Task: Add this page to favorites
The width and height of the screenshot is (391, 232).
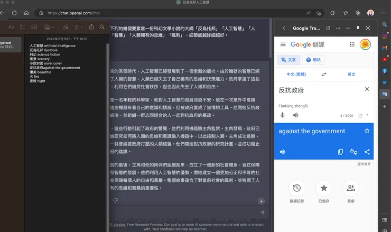Action: pyautogui.click(x=319, y=13)
